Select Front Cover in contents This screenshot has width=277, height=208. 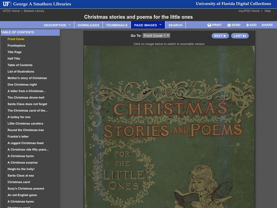pos(16,39)
